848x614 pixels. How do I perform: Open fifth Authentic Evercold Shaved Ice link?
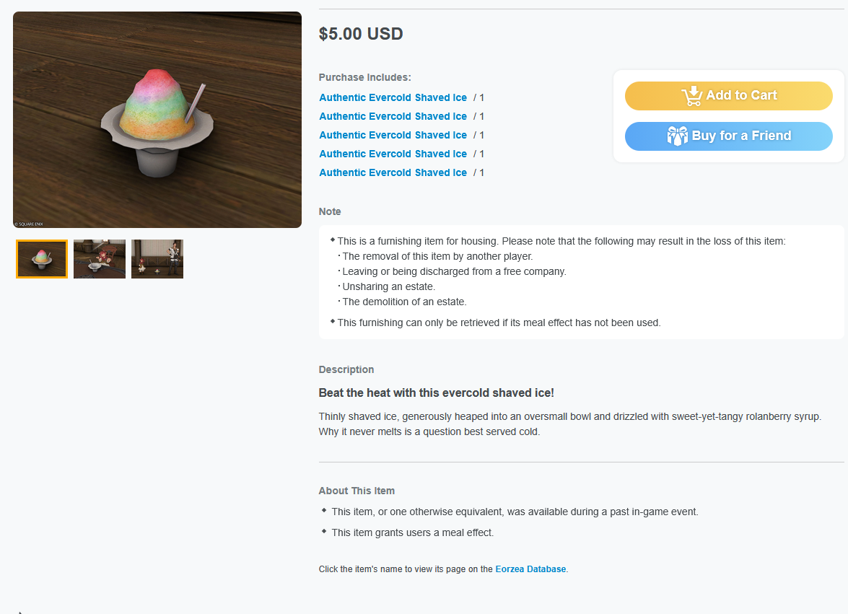click(393, 173)
